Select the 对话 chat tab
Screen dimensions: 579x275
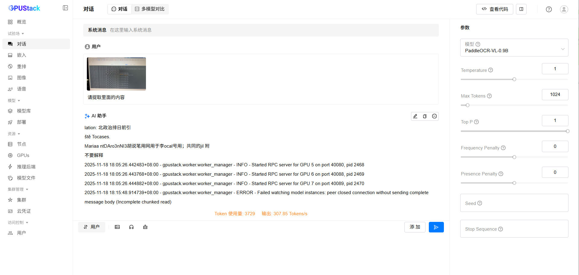pos(119,9)
